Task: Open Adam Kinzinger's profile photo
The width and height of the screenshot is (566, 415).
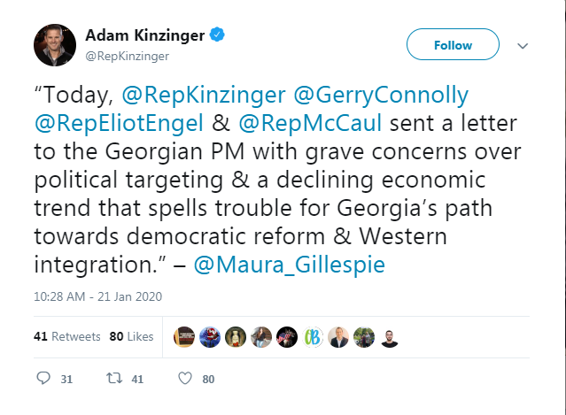Action: (x=55, y=44)
